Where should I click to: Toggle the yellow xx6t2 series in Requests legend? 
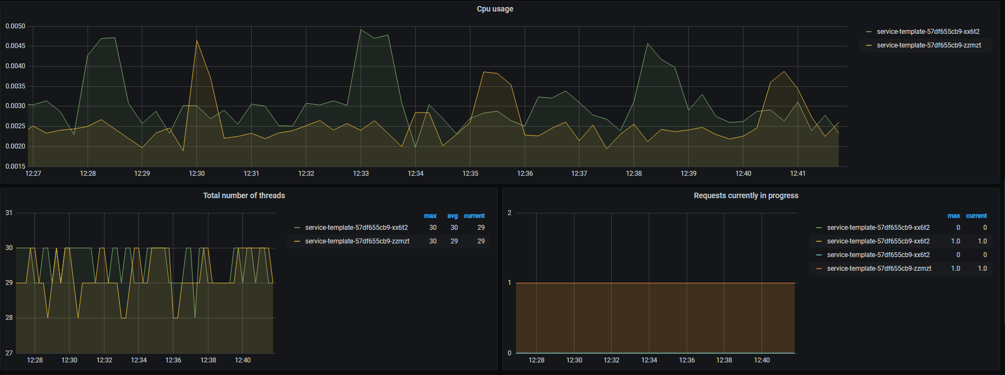pyautogui.click(x=878, y=241)
